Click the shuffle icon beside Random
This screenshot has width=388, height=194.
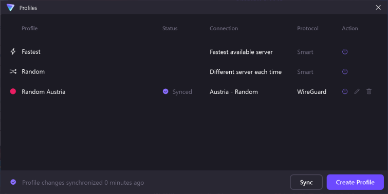point(13,72)
